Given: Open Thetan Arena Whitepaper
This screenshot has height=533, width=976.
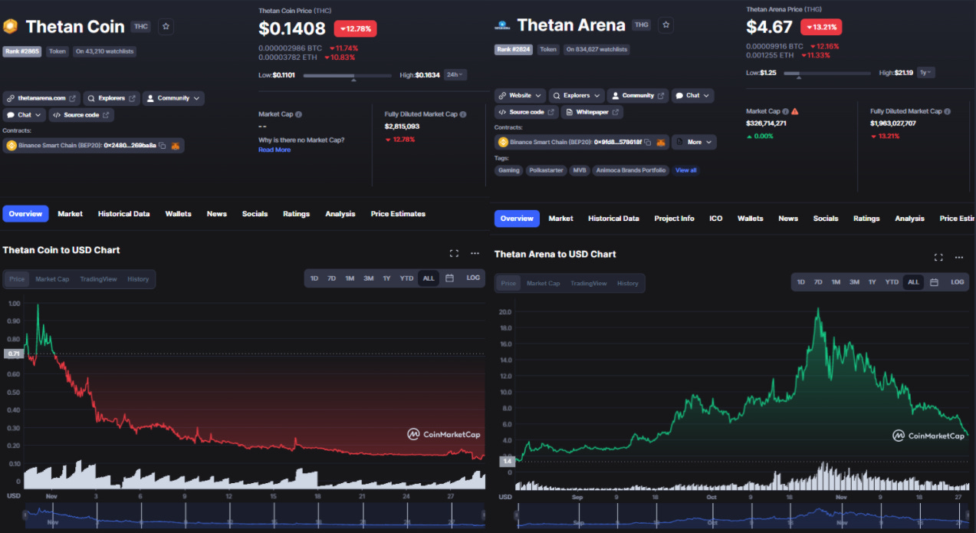Looking at the screenshot, I should [x=592, y=112].
